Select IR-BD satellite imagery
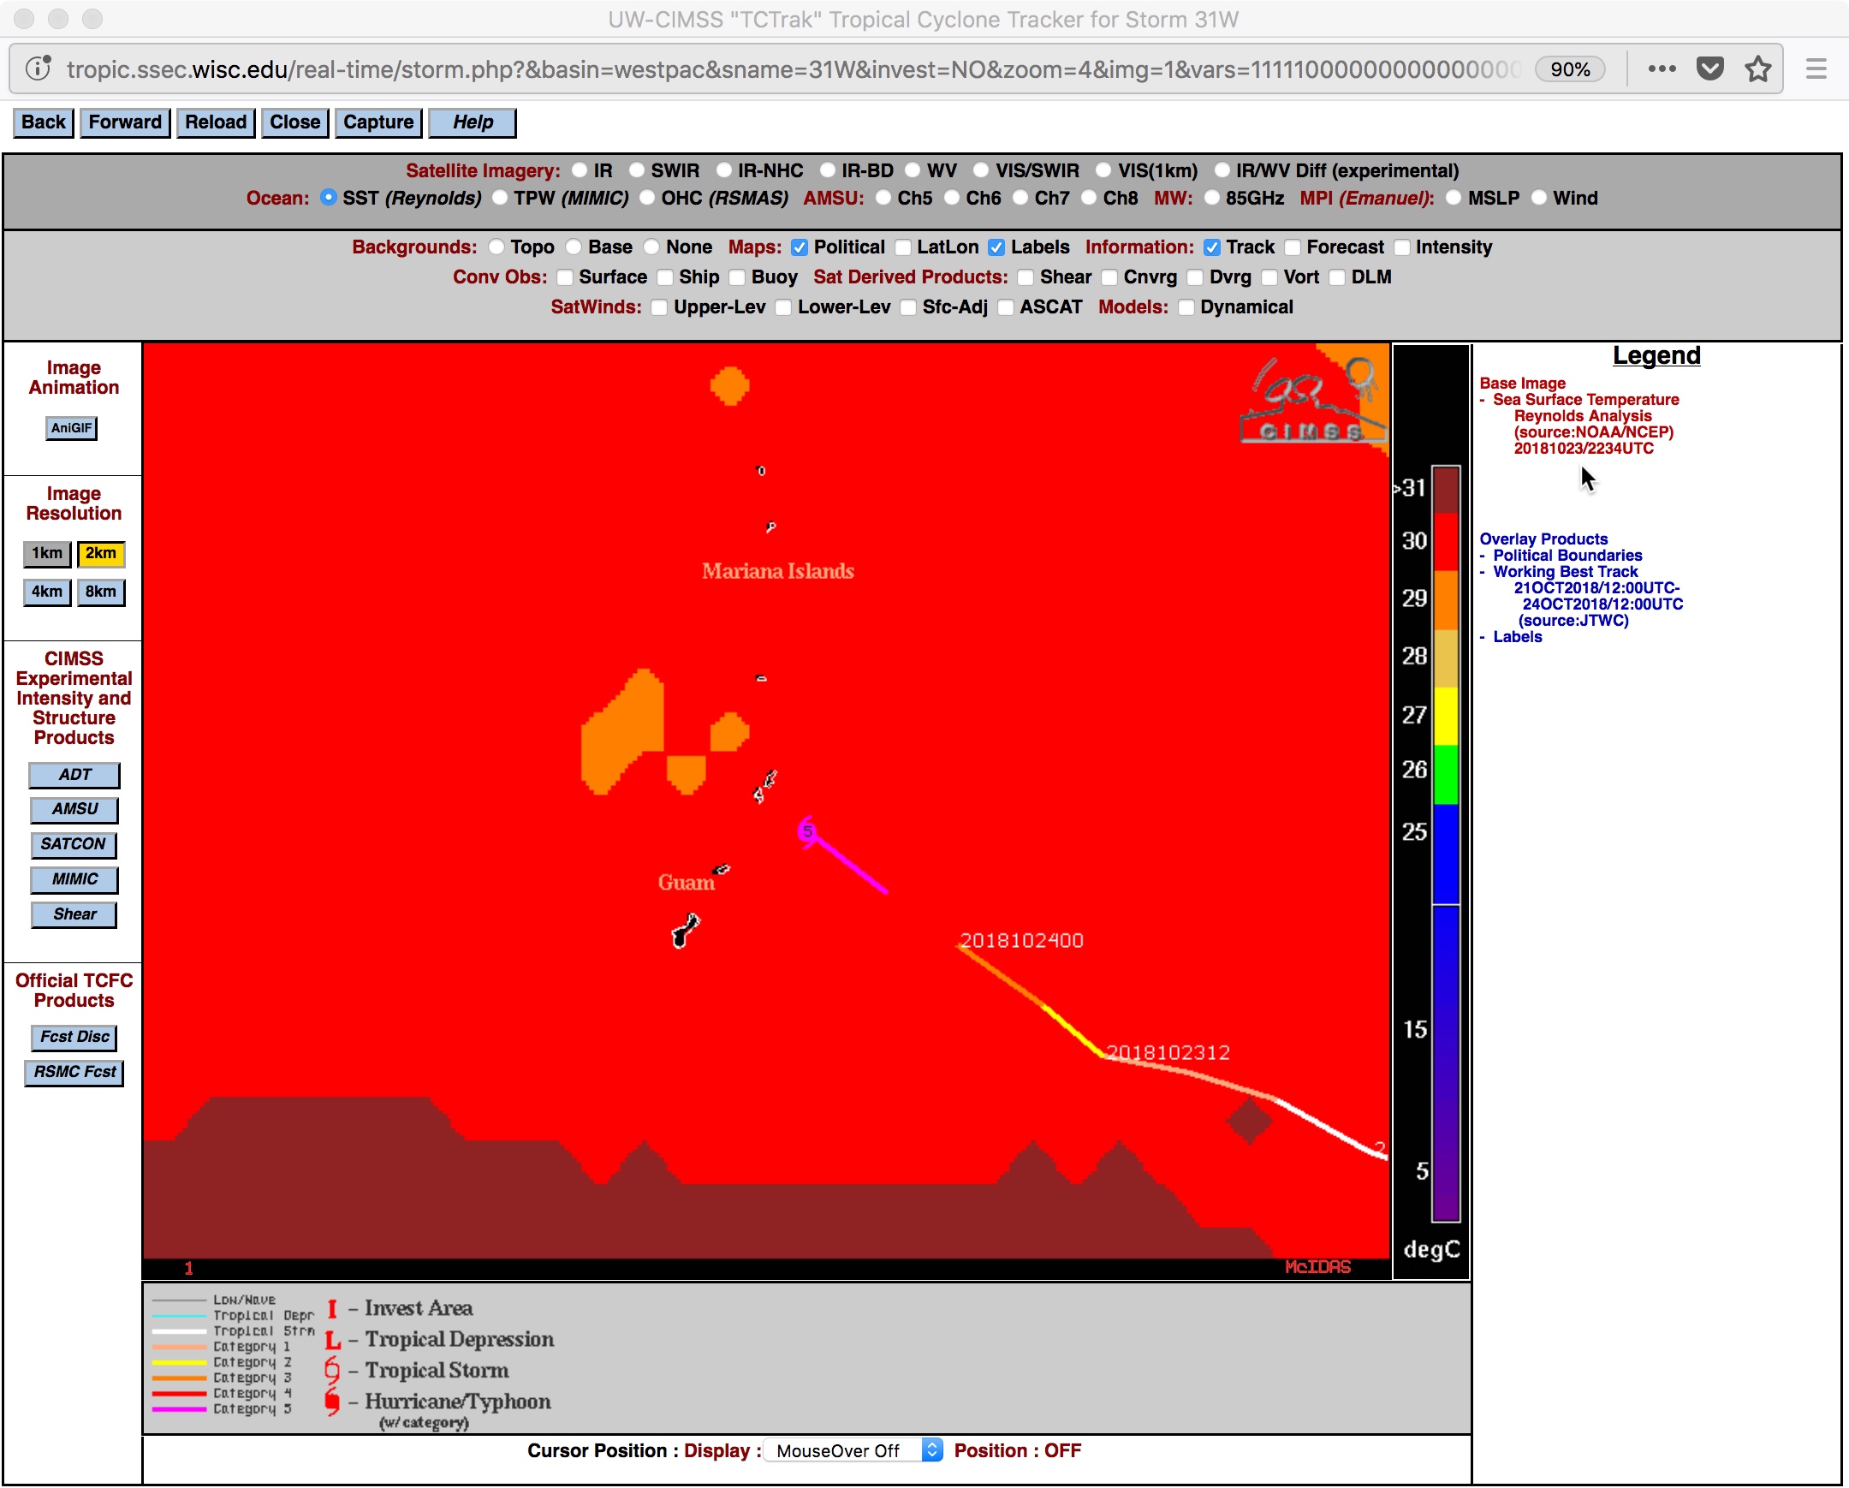This screenshot has height=1488, width=1849. coord(828,170)
